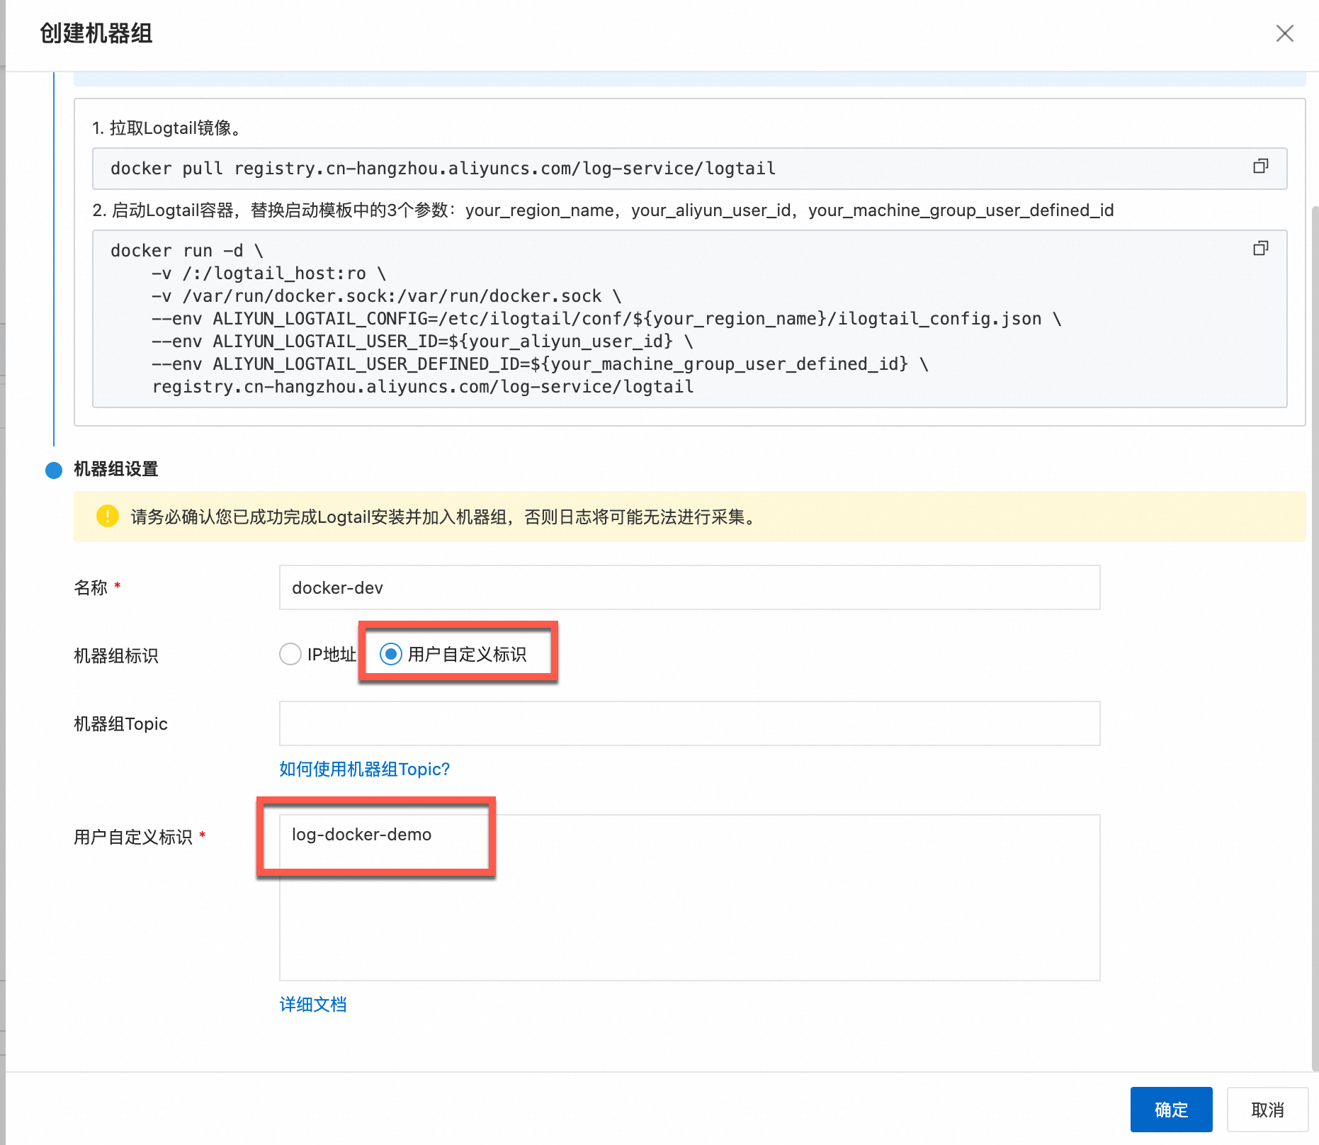Image resolution: width=1319 pixels, height=1145 pixels.
Task: Click the 启动Logtail容器 instruction text
Action: coord(603,210)
